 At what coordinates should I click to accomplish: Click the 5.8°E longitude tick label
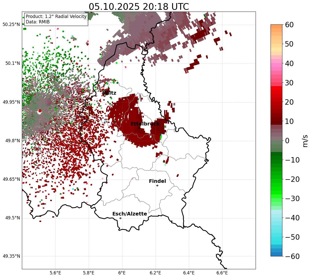(x=89, y=273)
